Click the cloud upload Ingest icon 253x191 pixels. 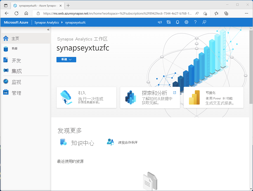[x=66, y=97]
